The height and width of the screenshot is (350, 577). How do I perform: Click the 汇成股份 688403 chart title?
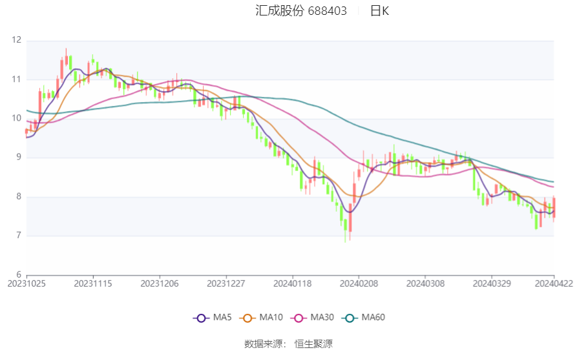301,11
